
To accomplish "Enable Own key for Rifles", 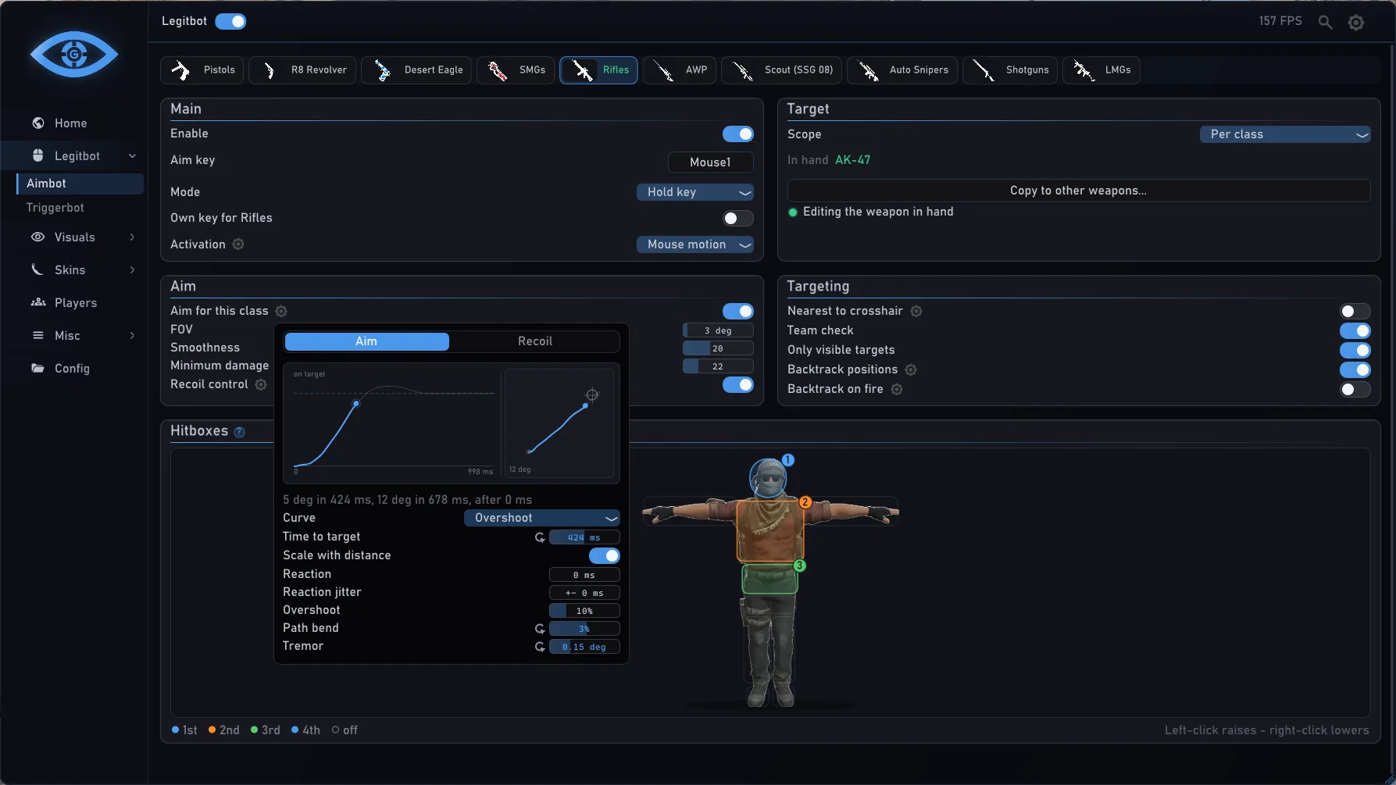I will 737,219.
